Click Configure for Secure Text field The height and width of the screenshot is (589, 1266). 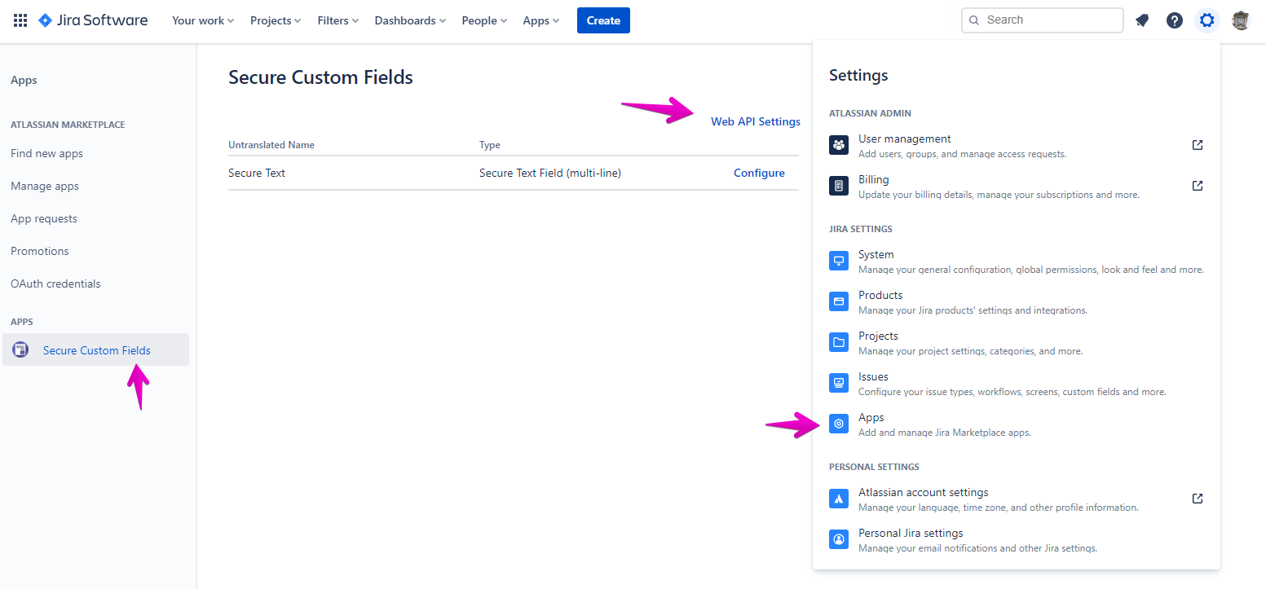[x=758, y=173]
